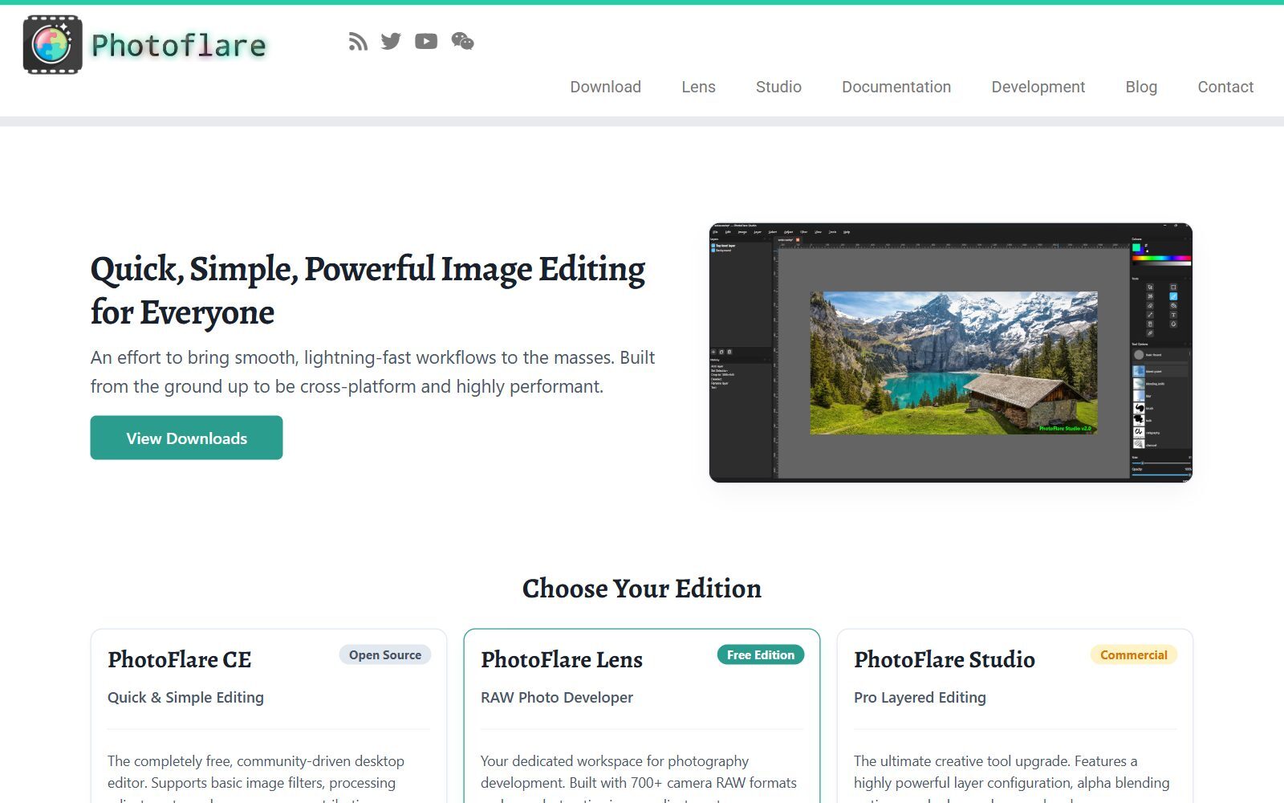Select the PhotoFlare Lens card title

(x=562, y=659)
